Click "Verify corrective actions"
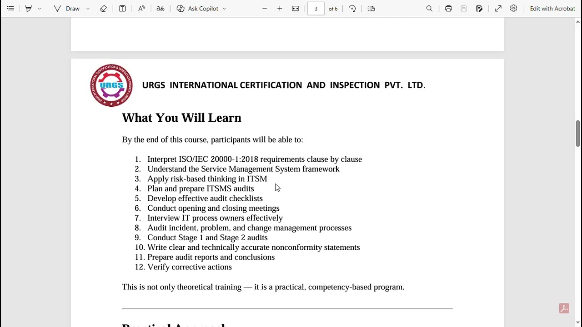Screen dimensions: 582x327 click(x=190, y=267)
